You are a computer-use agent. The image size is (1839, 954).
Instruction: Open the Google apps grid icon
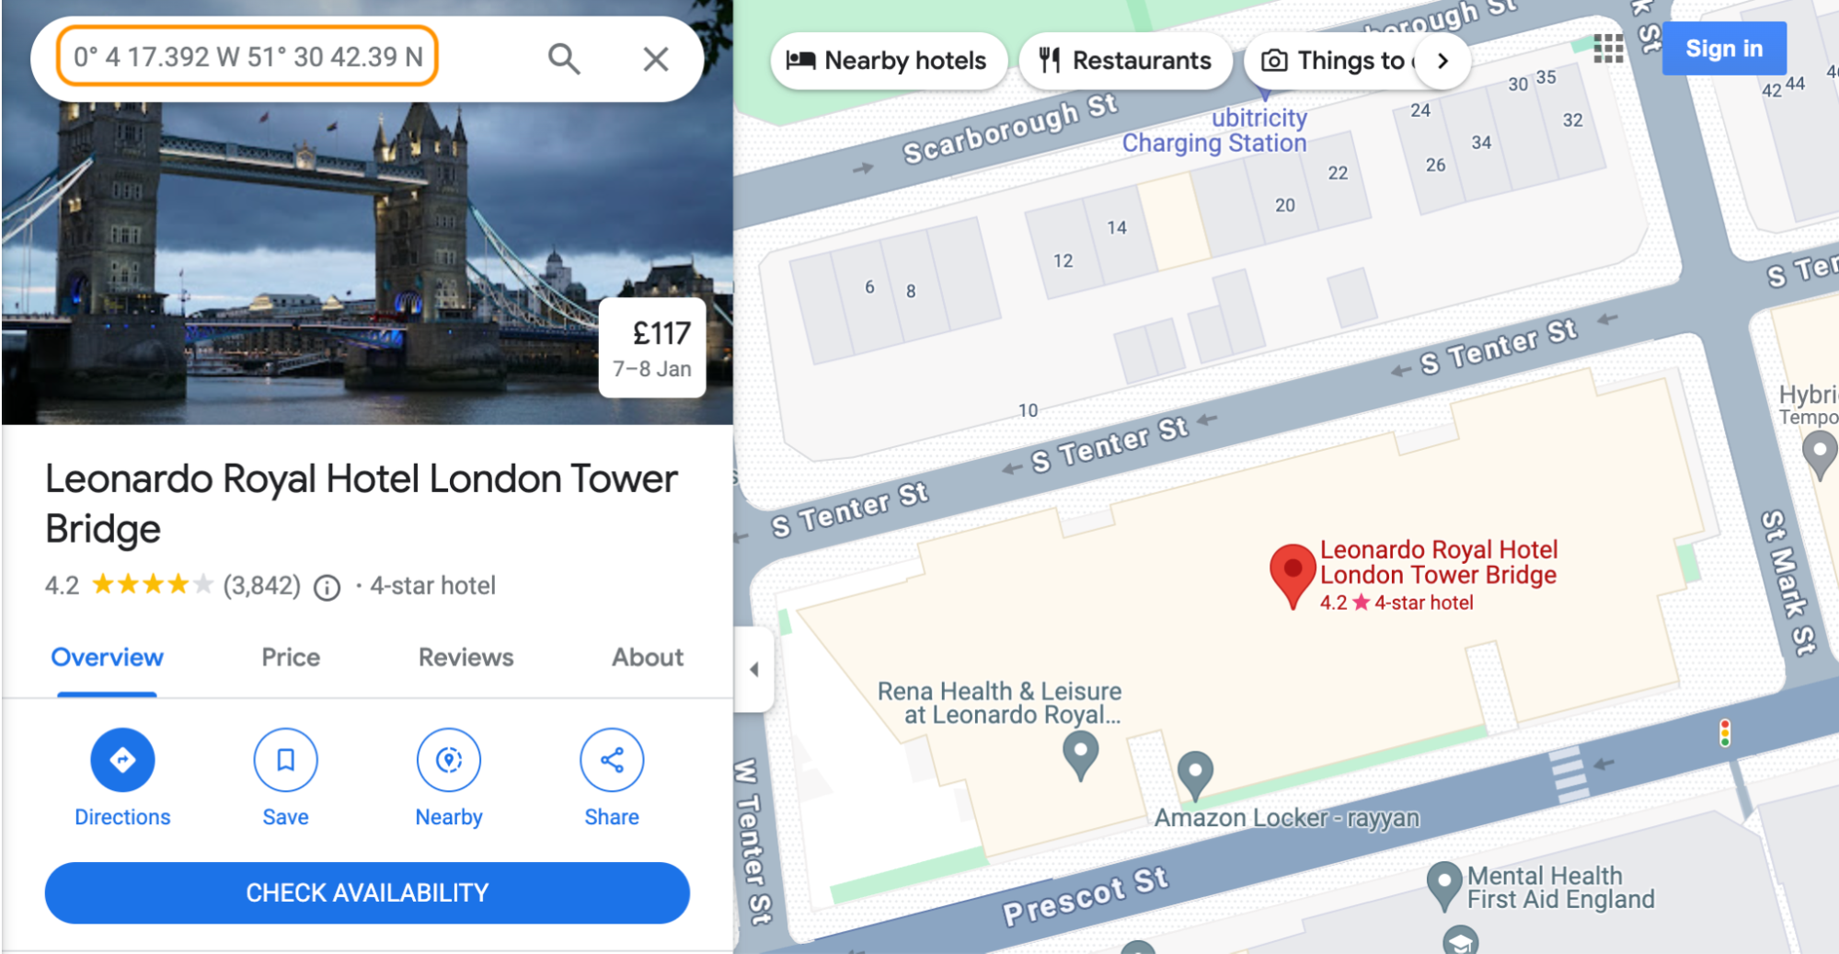[x=1608, y=49]
